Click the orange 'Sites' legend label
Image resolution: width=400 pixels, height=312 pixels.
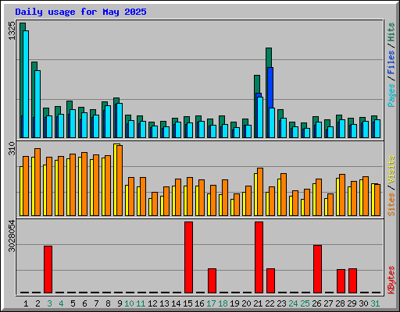click(x=391, y=204)
